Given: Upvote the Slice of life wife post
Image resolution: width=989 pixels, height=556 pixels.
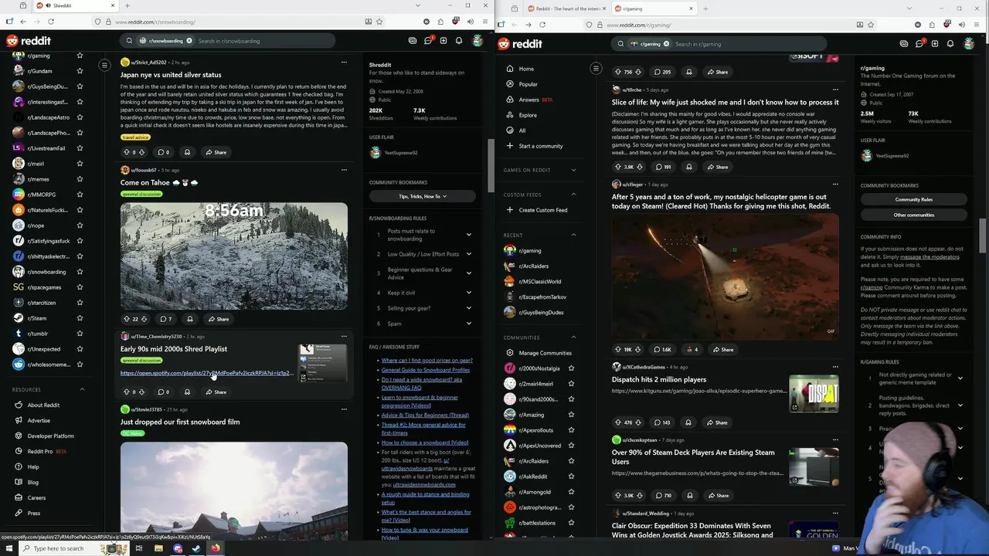Looking at the screenshot, I should point(617,167).
